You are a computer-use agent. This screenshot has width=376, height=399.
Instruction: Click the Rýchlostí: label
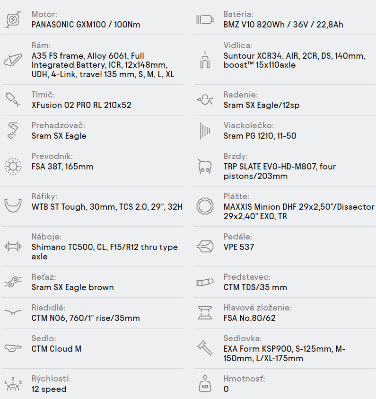click(51, 379)
